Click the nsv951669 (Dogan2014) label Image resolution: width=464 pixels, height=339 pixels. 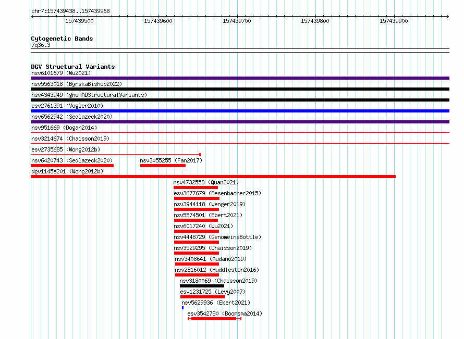click(64, 128)
